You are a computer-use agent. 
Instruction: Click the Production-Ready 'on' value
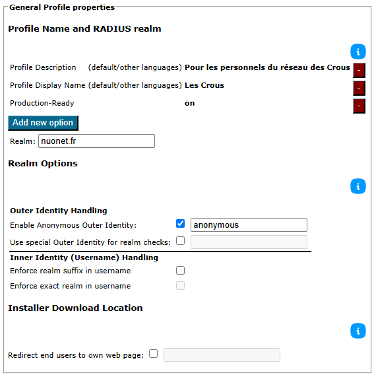189,103
